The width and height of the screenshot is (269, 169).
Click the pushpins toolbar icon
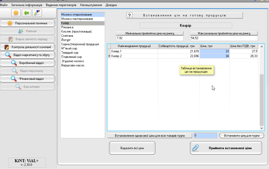[x=37, y=13]
